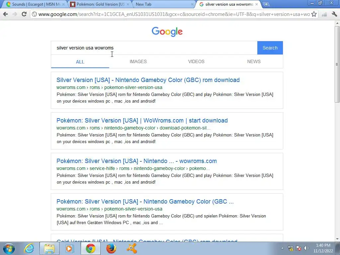Close the New Tab tab
This screenshot has height=255, width=340.
[192, 4]
